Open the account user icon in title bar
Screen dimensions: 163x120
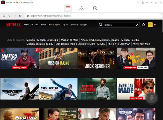click(143, 2)
